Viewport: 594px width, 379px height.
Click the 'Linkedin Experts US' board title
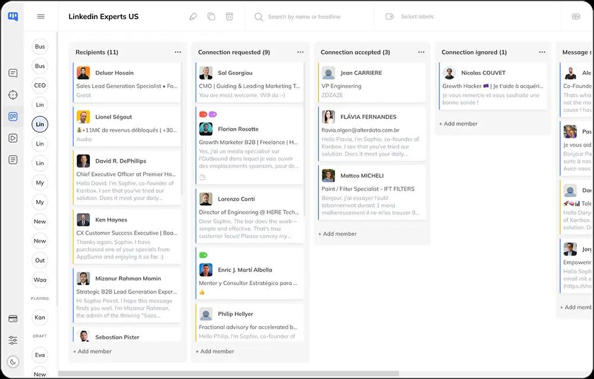[x=103, y=16]
